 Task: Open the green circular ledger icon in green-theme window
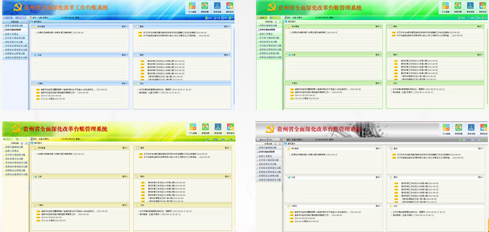pos(458,6)
